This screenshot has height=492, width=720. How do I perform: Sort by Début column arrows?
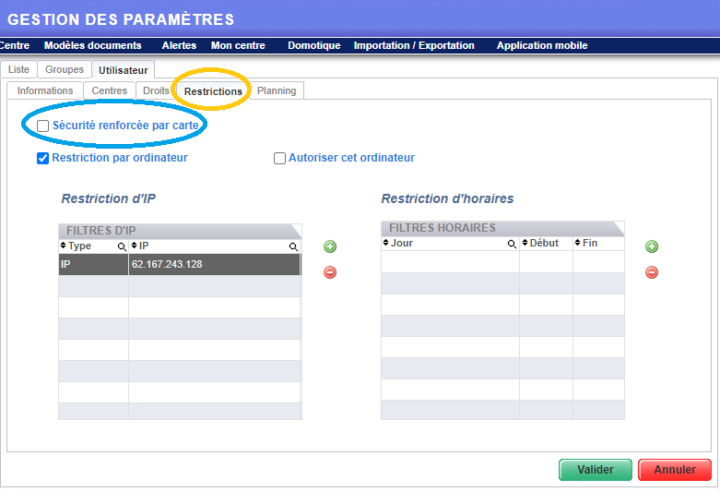click(x=525, y=244)
